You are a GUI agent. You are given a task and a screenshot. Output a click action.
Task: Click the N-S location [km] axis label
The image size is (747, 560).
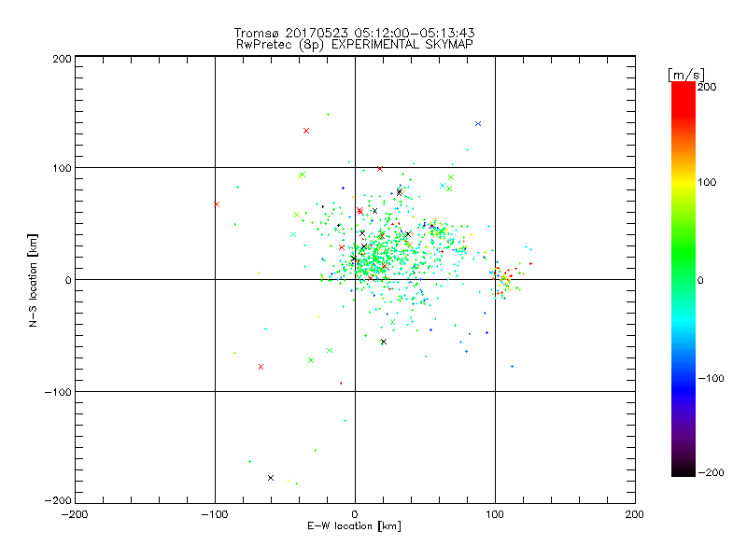pyautogui.click(x=33, y=280)
